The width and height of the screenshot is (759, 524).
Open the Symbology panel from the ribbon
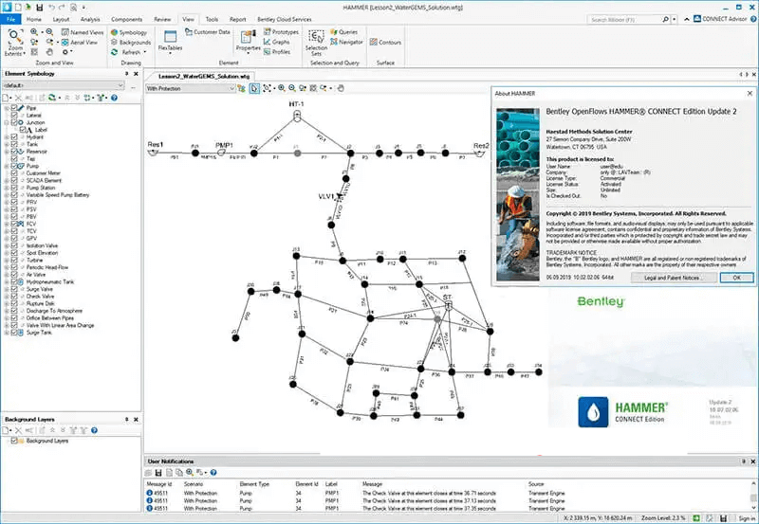129,32
